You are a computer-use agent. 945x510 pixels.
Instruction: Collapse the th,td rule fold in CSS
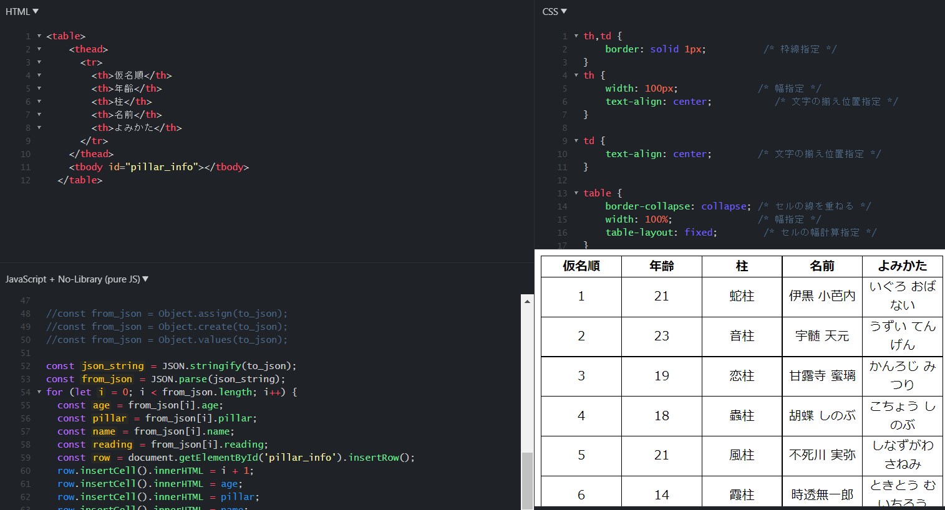[576, 36]
